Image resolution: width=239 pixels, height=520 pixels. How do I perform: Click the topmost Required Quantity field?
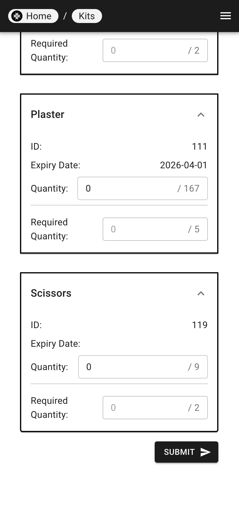pyautogui.click(x=155, y=50)
